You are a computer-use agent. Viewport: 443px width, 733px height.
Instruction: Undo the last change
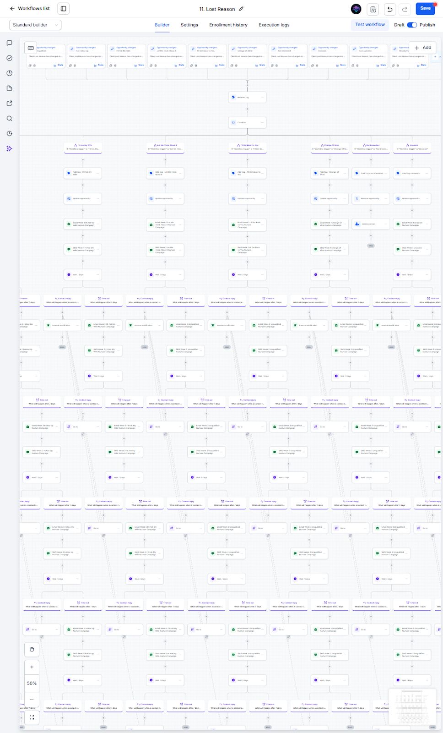coord(390,9)
